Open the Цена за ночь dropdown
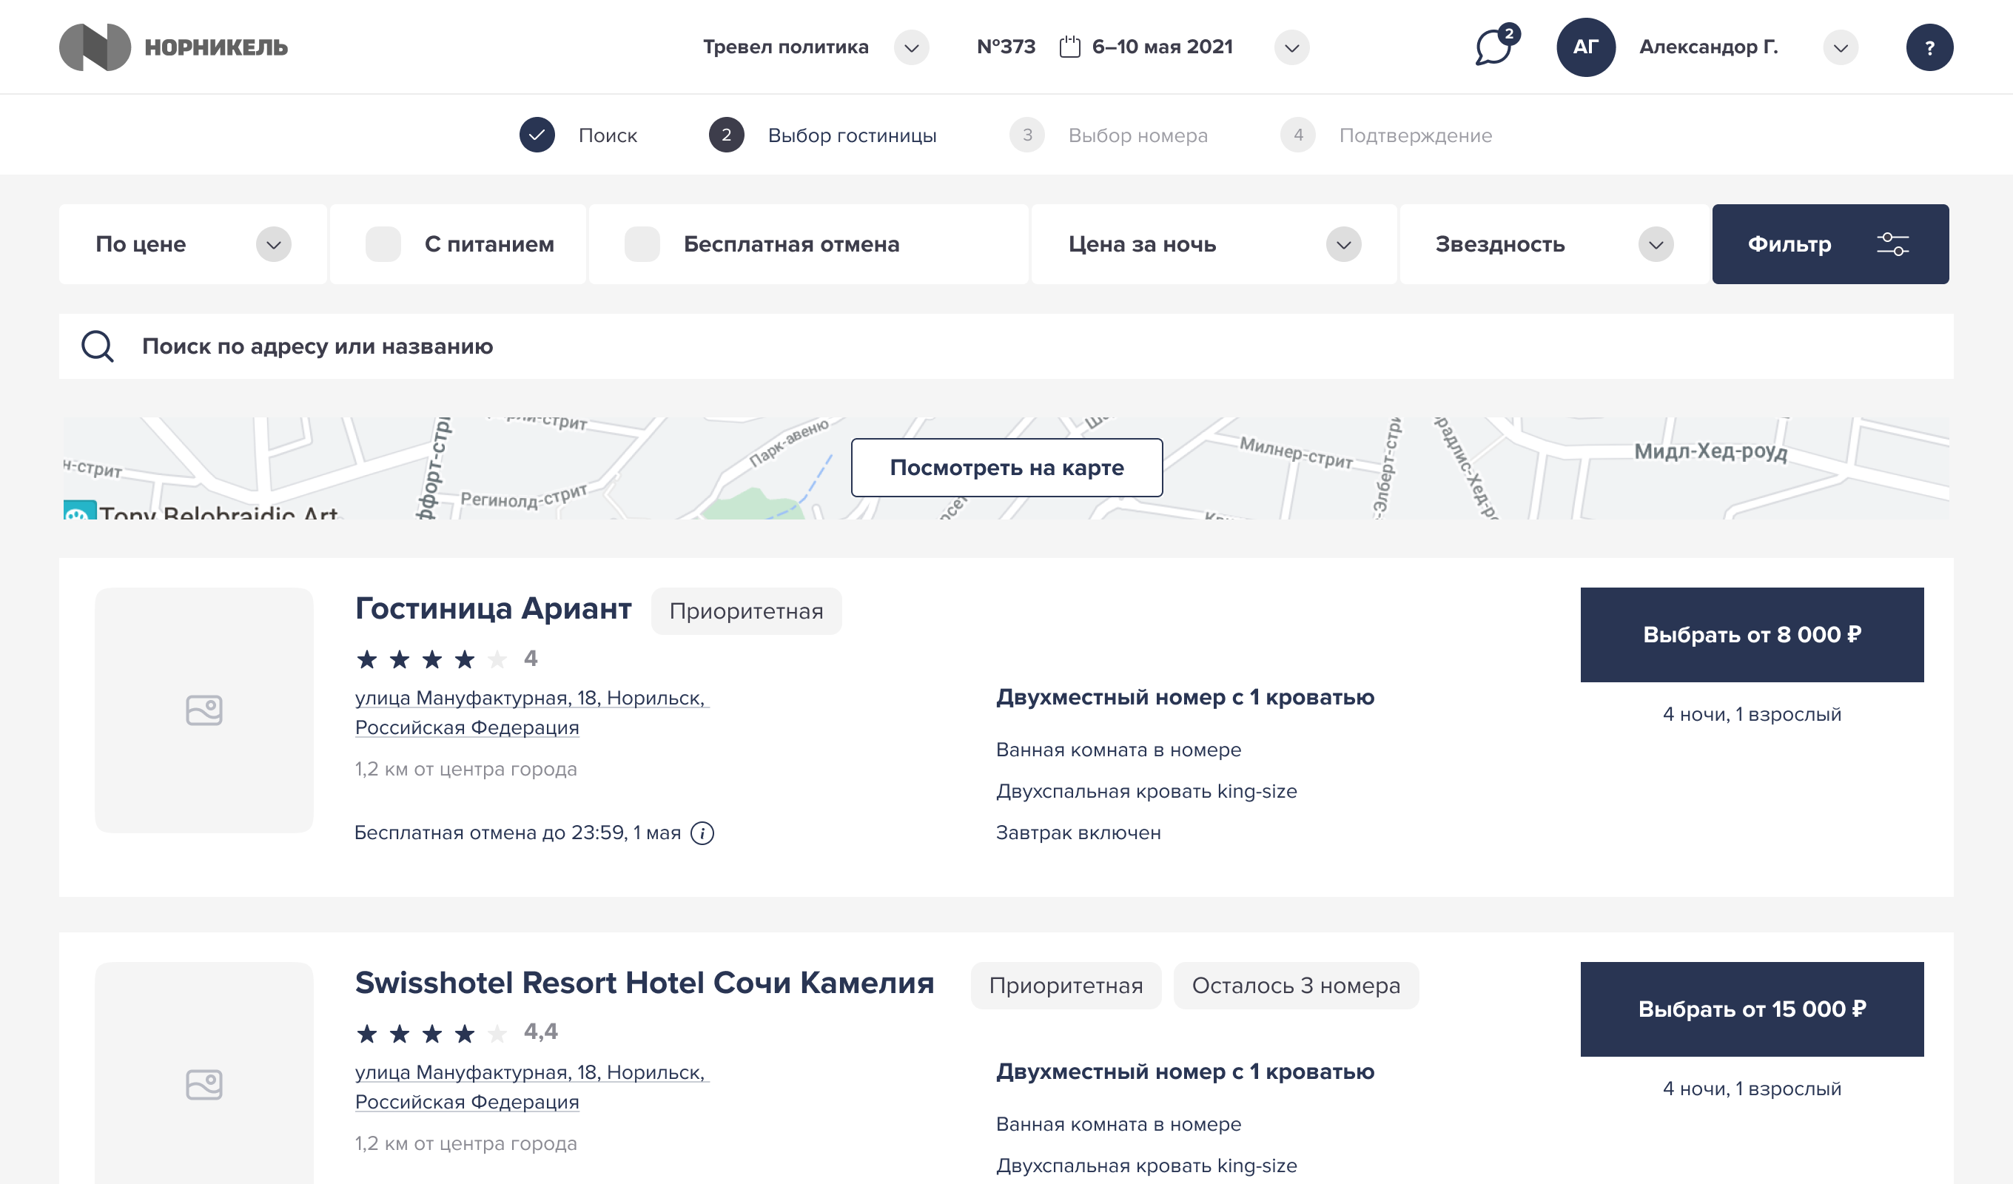This screenshot has height=1184, width=2013. (1343, 244)
